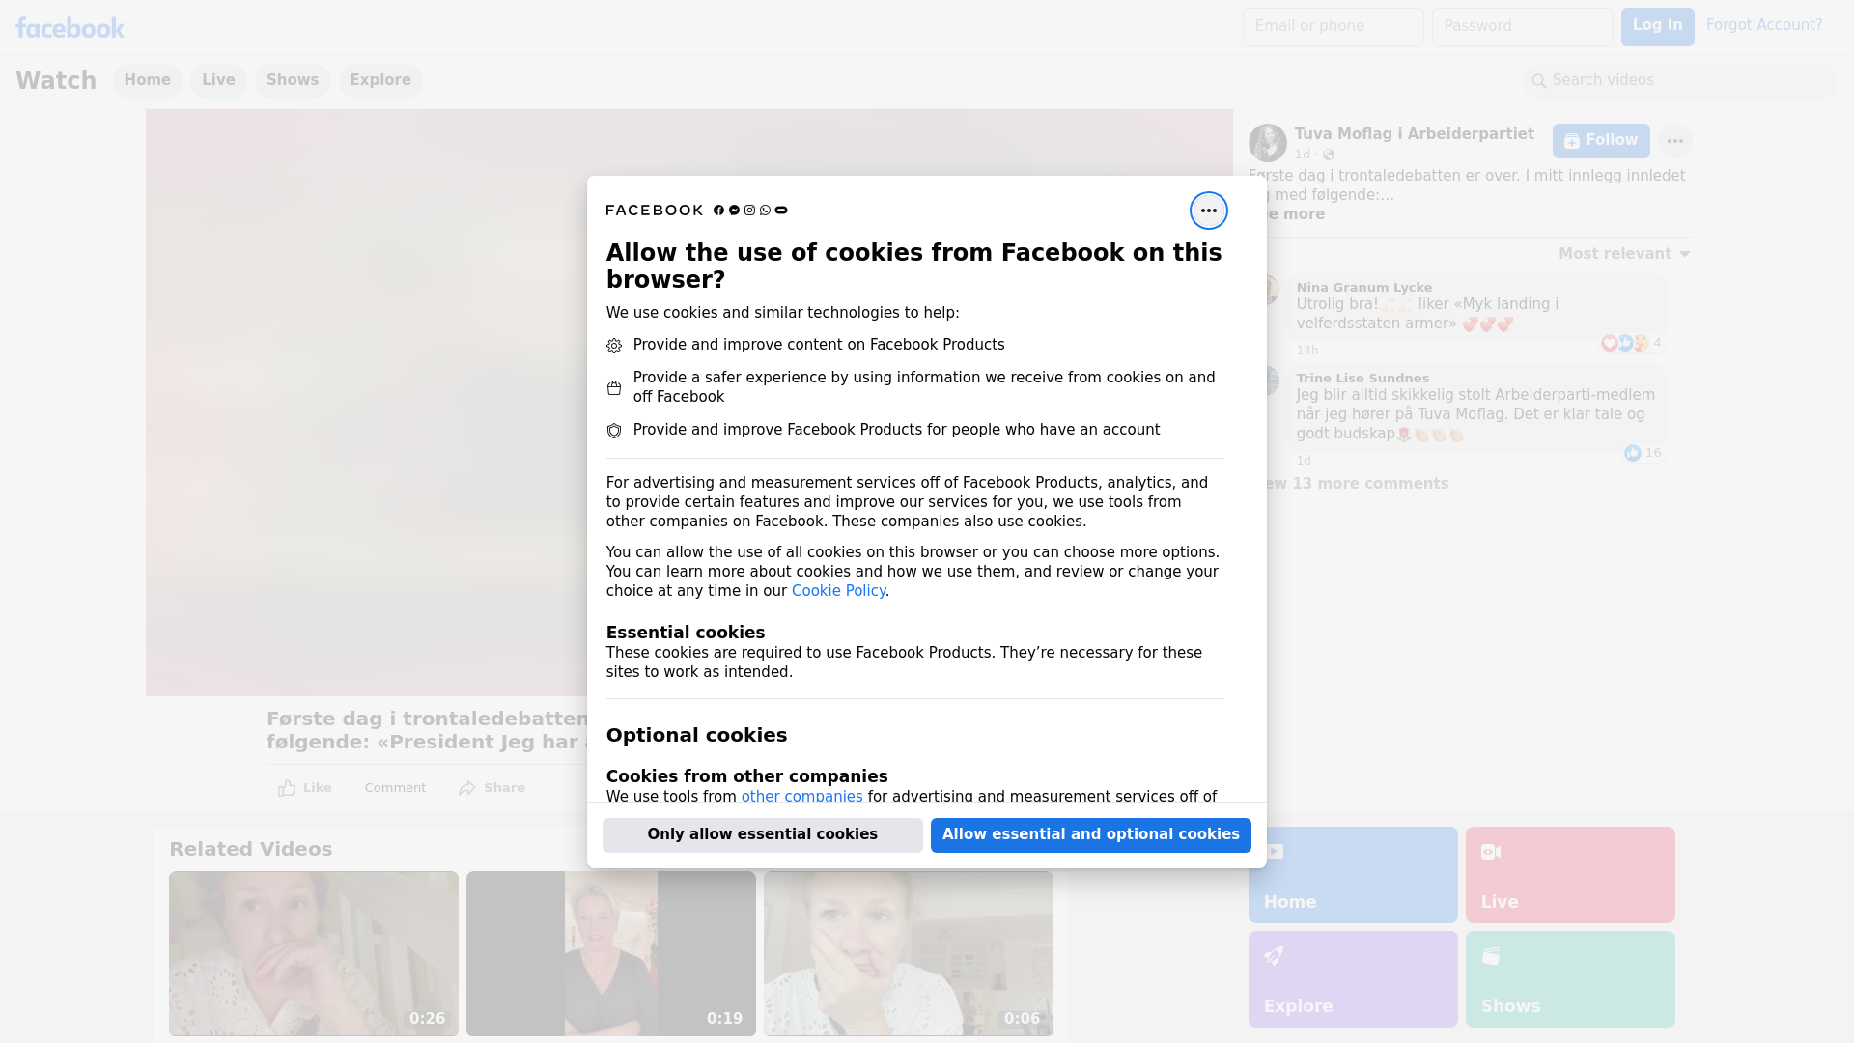Open related video with 0:06 duration
Screen dimensions: 1854x1043
909,953
